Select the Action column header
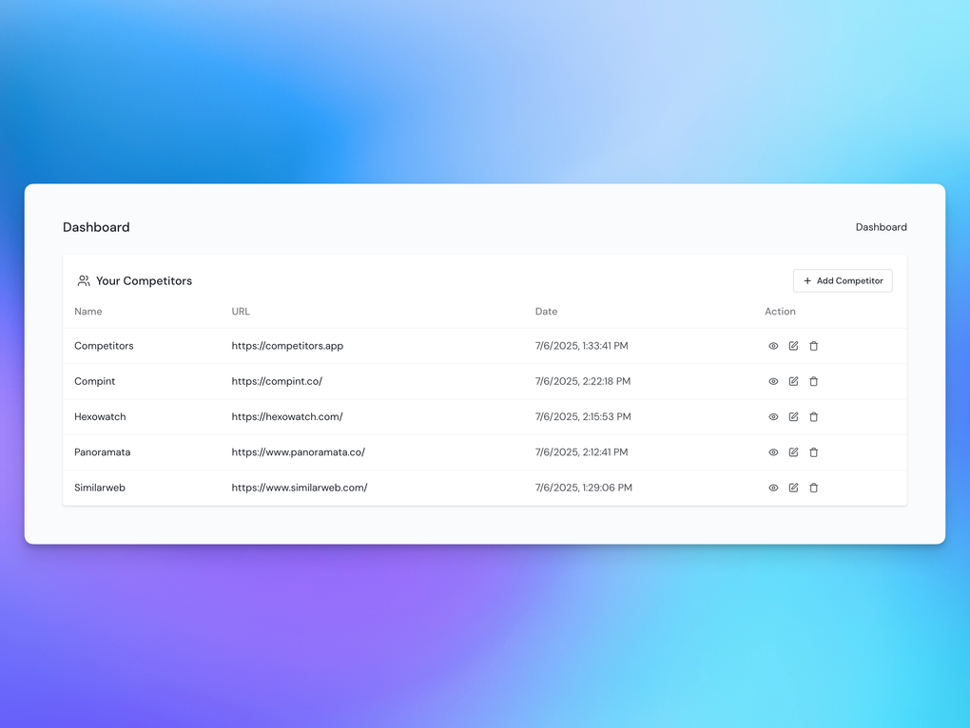Image resolution: width=970 pixels, height=728 pixels. coord(780,312)
